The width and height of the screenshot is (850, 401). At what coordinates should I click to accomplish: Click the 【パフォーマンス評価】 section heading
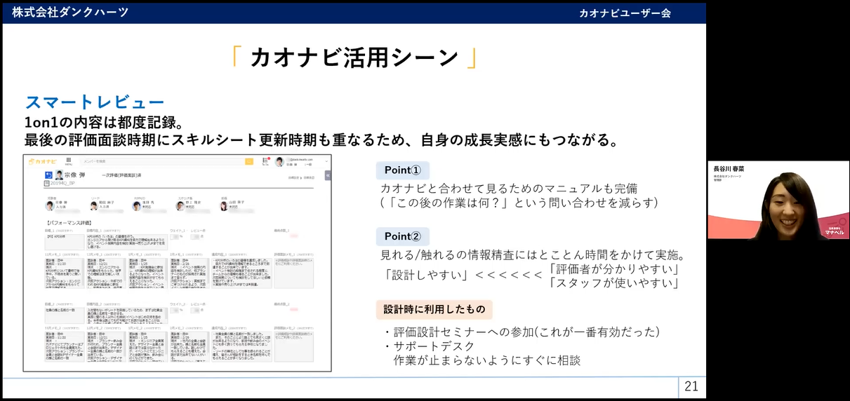(x=71, y=222)
